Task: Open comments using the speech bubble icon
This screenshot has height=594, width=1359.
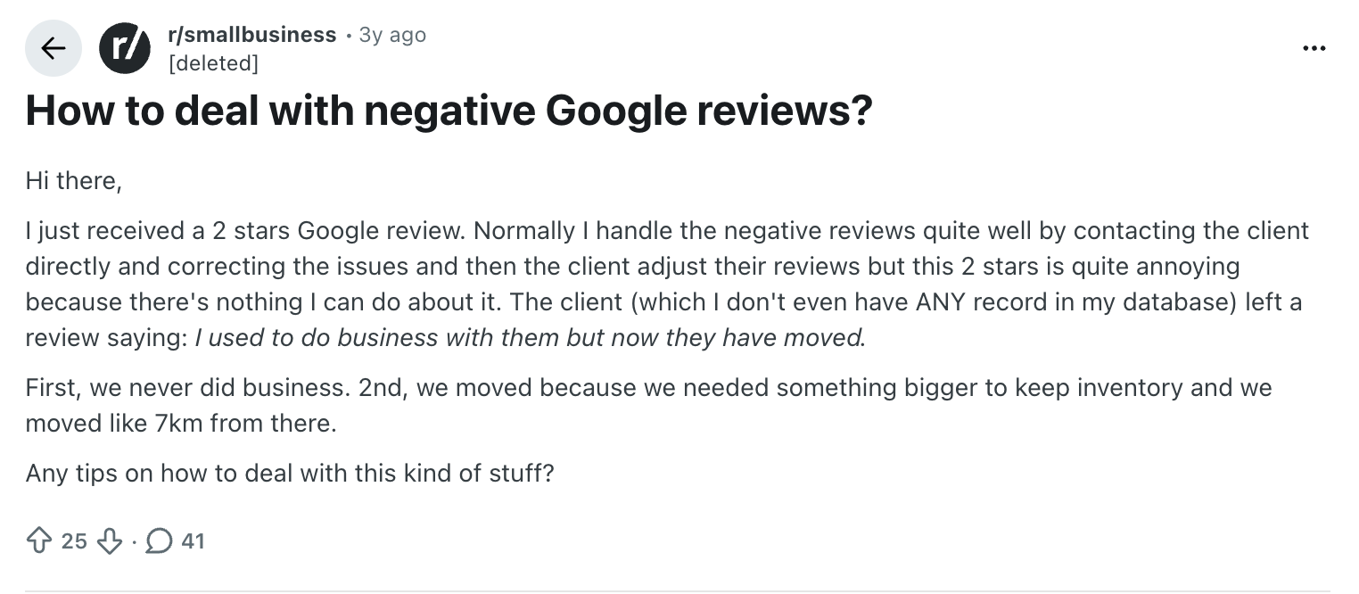Action: coord(159,541)
